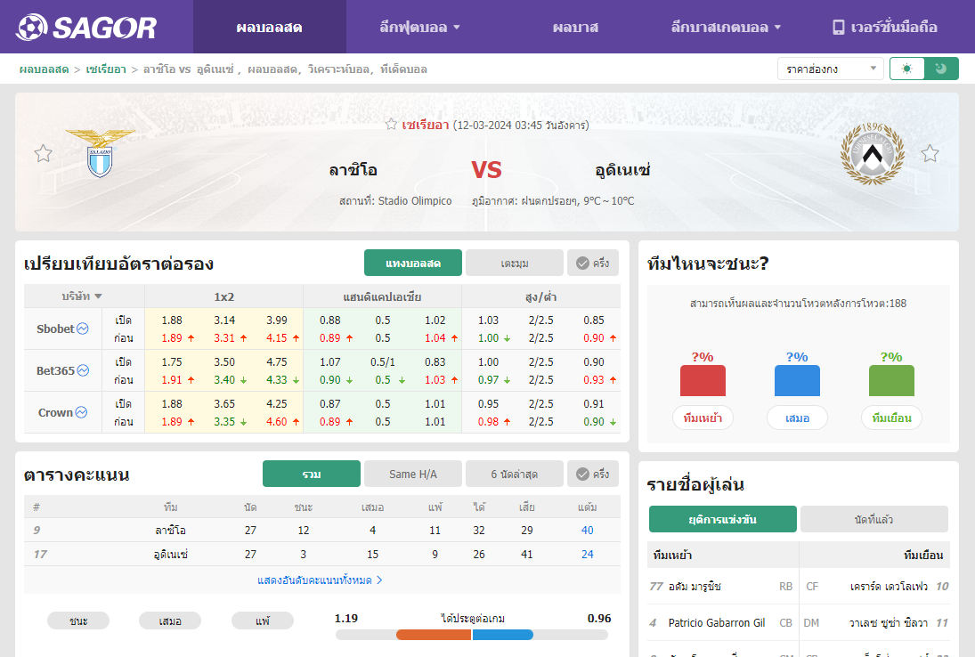The image size is (975, 657).
Task: Star the เซเรียอา league in match header
Action: [x=391, y=125]
